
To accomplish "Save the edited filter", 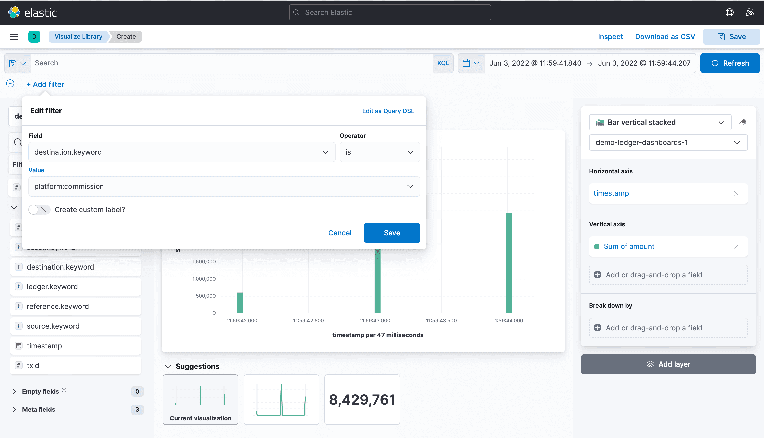I will (392, 233).
